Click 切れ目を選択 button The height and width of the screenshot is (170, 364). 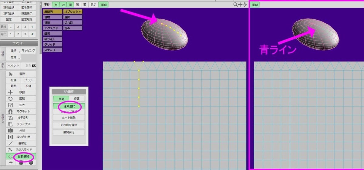[x=69, y=125]
